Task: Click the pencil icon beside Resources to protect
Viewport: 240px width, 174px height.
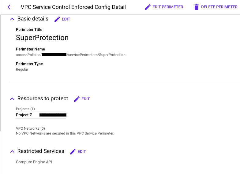Action: tap(77, 99)
